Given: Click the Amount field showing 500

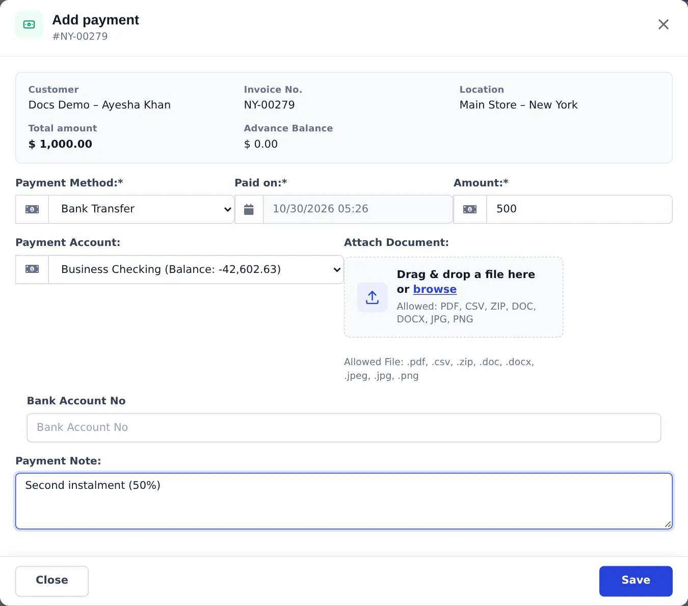Looking at the screenshot, I should coord(579,209).
